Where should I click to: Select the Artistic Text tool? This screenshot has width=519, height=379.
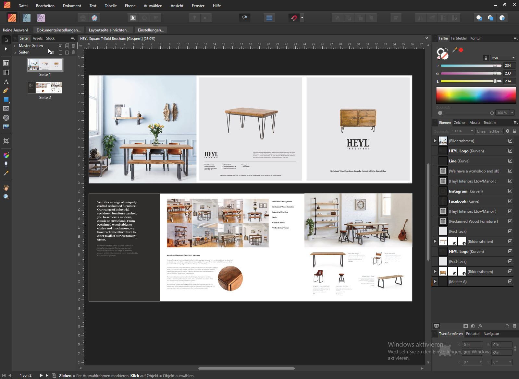click(x=6, y=82)
